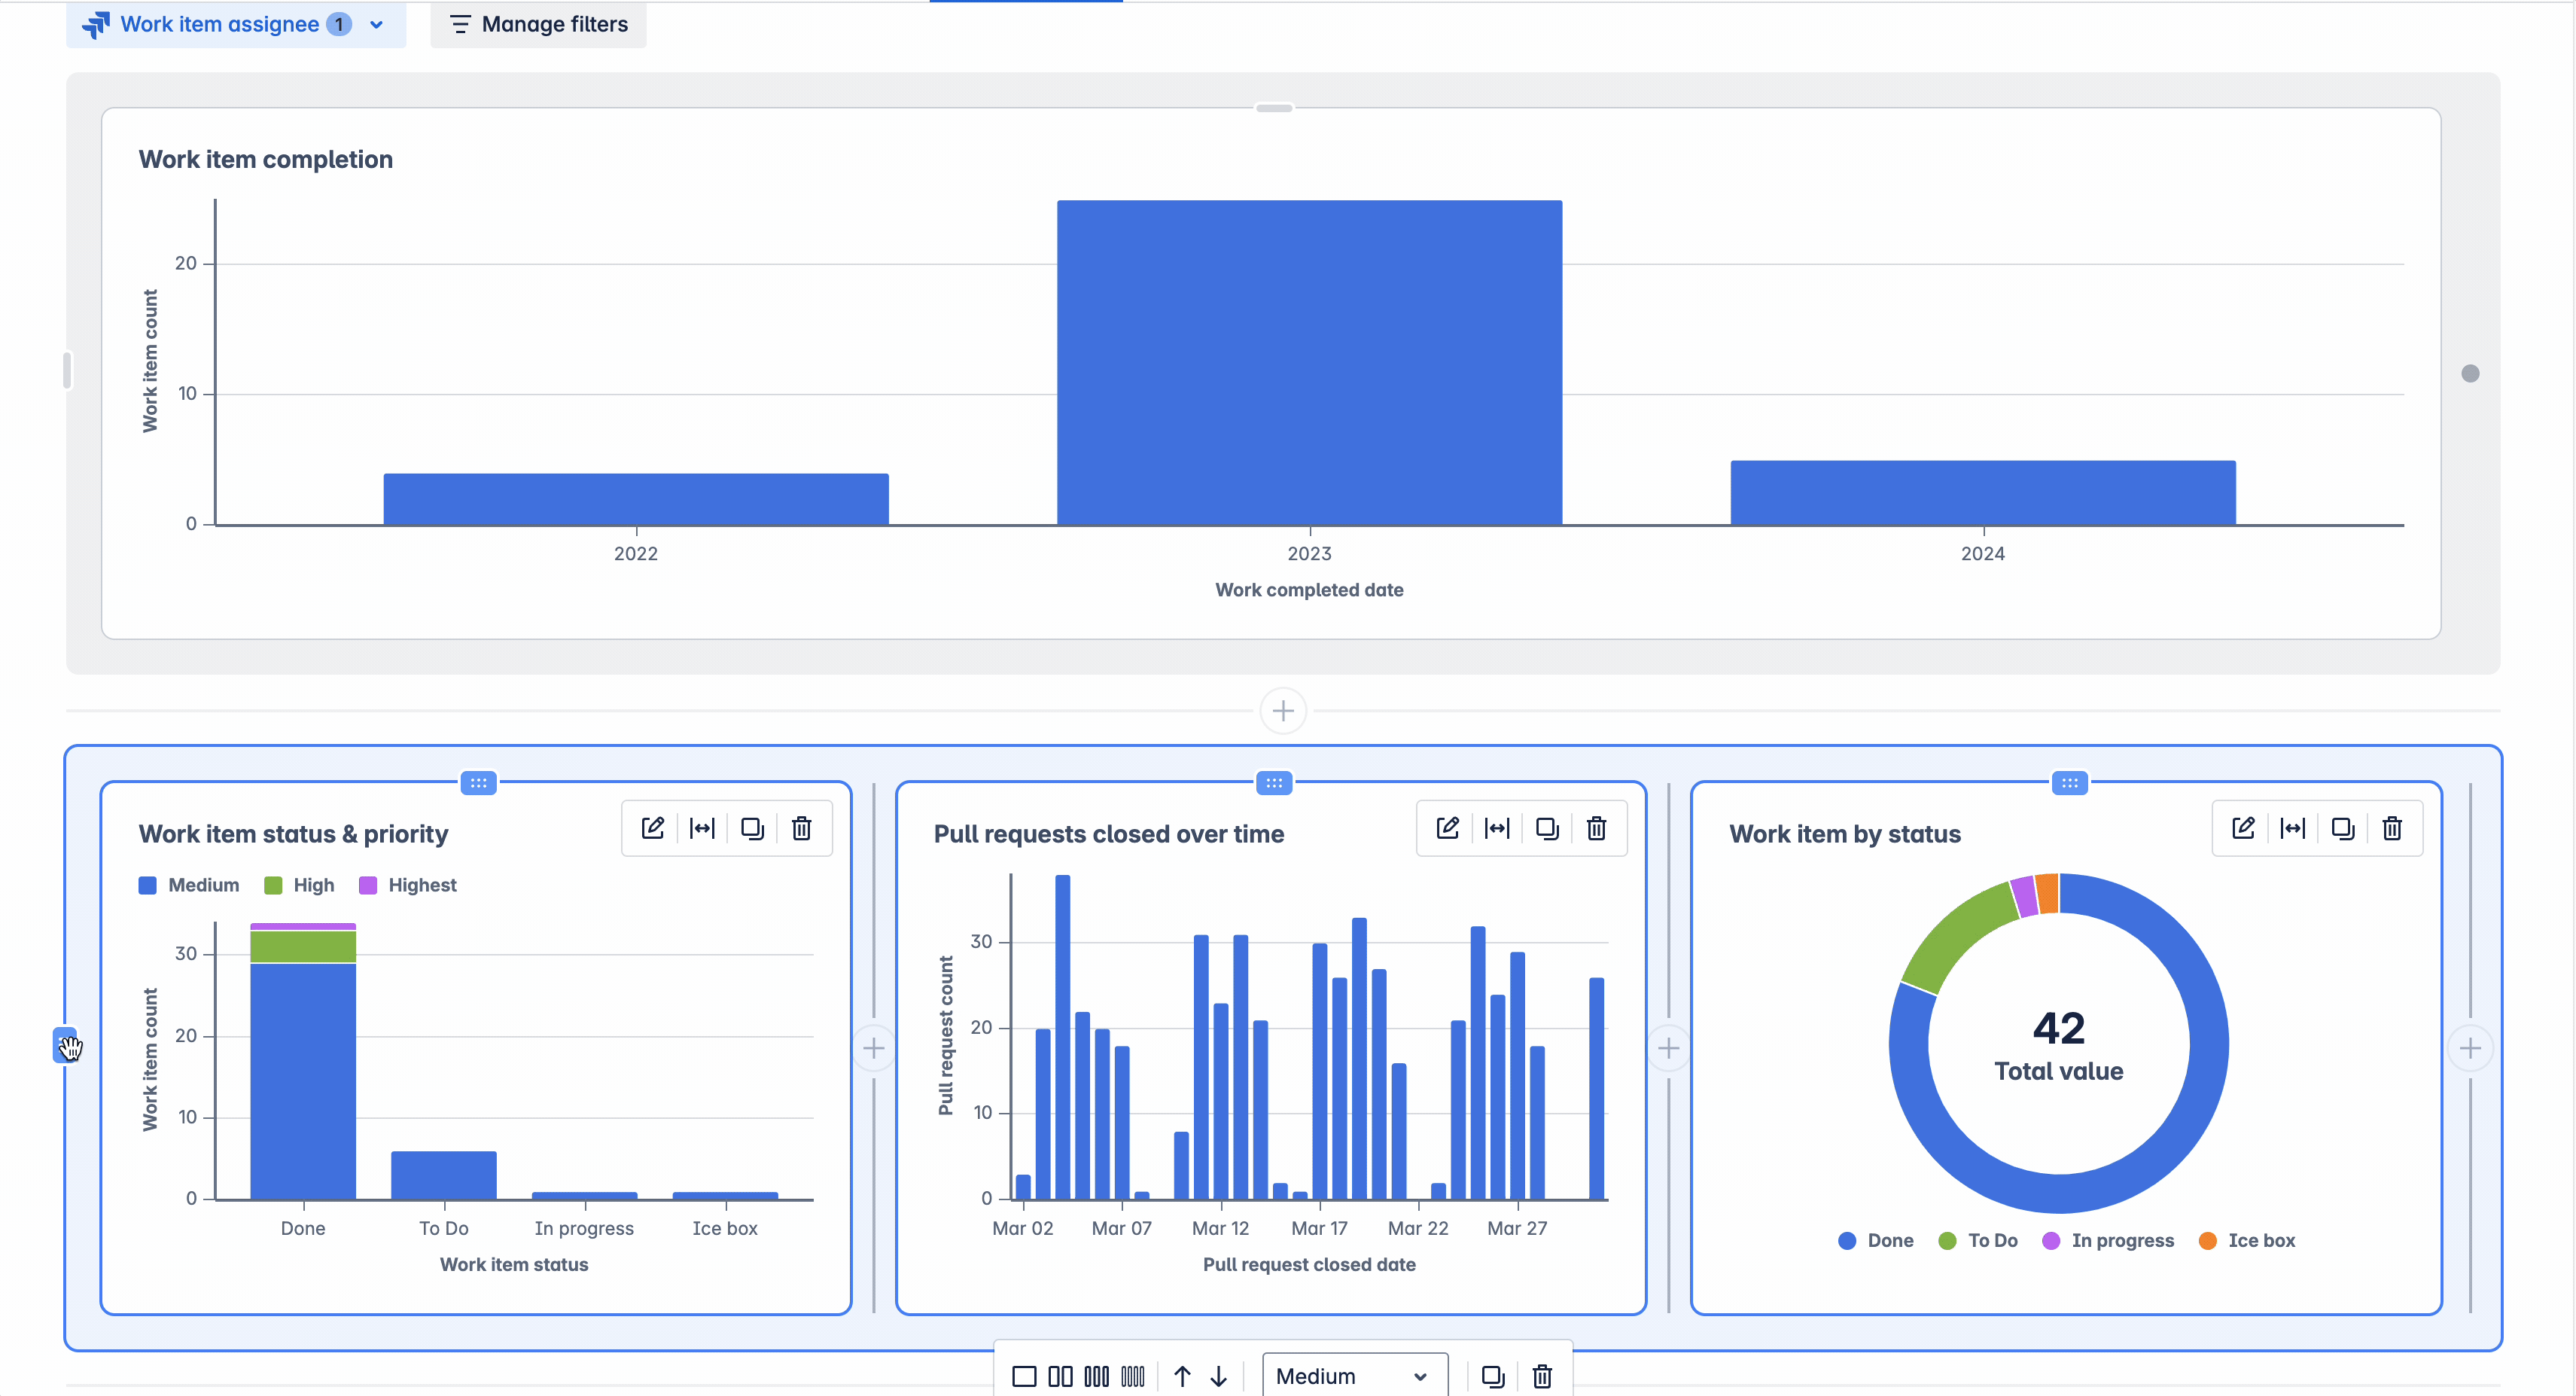Open the Medium row height dropdown

[1354, 1376]
